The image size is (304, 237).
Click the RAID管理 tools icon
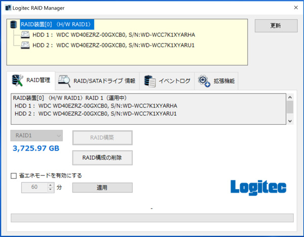(x=17, y=80)
